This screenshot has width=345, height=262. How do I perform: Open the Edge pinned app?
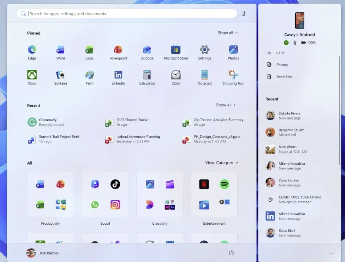pyautogui.click(x=32, y=52)
